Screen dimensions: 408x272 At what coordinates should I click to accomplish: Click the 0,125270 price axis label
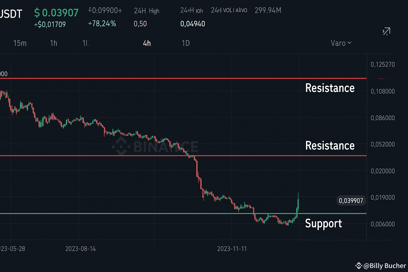pyautogui.click(x=383, y=65)
